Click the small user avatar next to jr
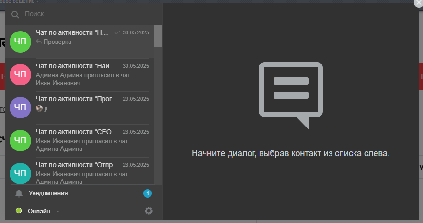 39,108
